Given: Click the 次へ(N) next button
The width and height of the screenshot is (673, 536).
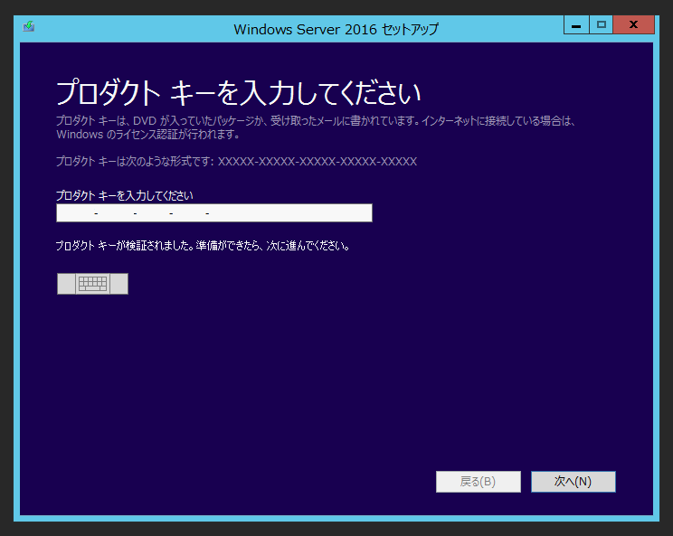Looking at the screenshot, I should tap(573, 482).
